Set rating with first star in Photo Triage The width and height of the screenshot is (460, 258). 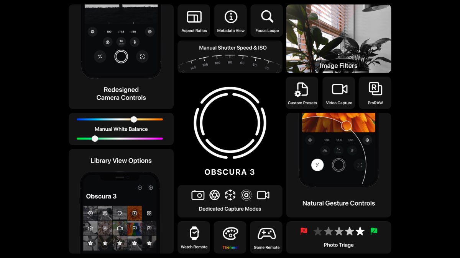point(318,231)
